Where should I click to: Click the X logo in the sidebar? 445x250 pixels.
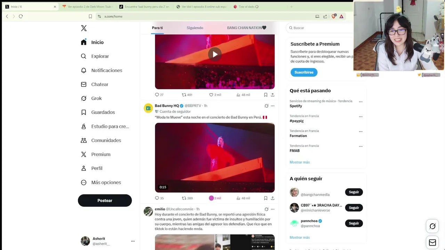click(x=84, y=28)
